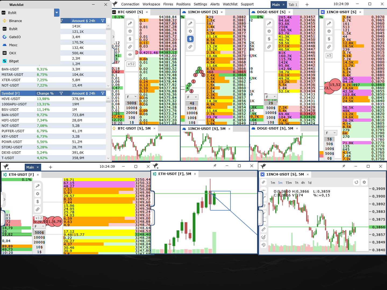Screen dimensions: 387x290
Task: Select 1000$ volume in BTC-USDT order book
Action: 132,108
